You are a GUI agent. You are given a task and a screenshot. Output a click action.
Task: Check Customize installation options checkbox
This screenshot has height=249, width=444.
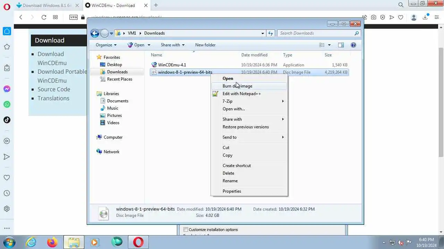(186, 230)
